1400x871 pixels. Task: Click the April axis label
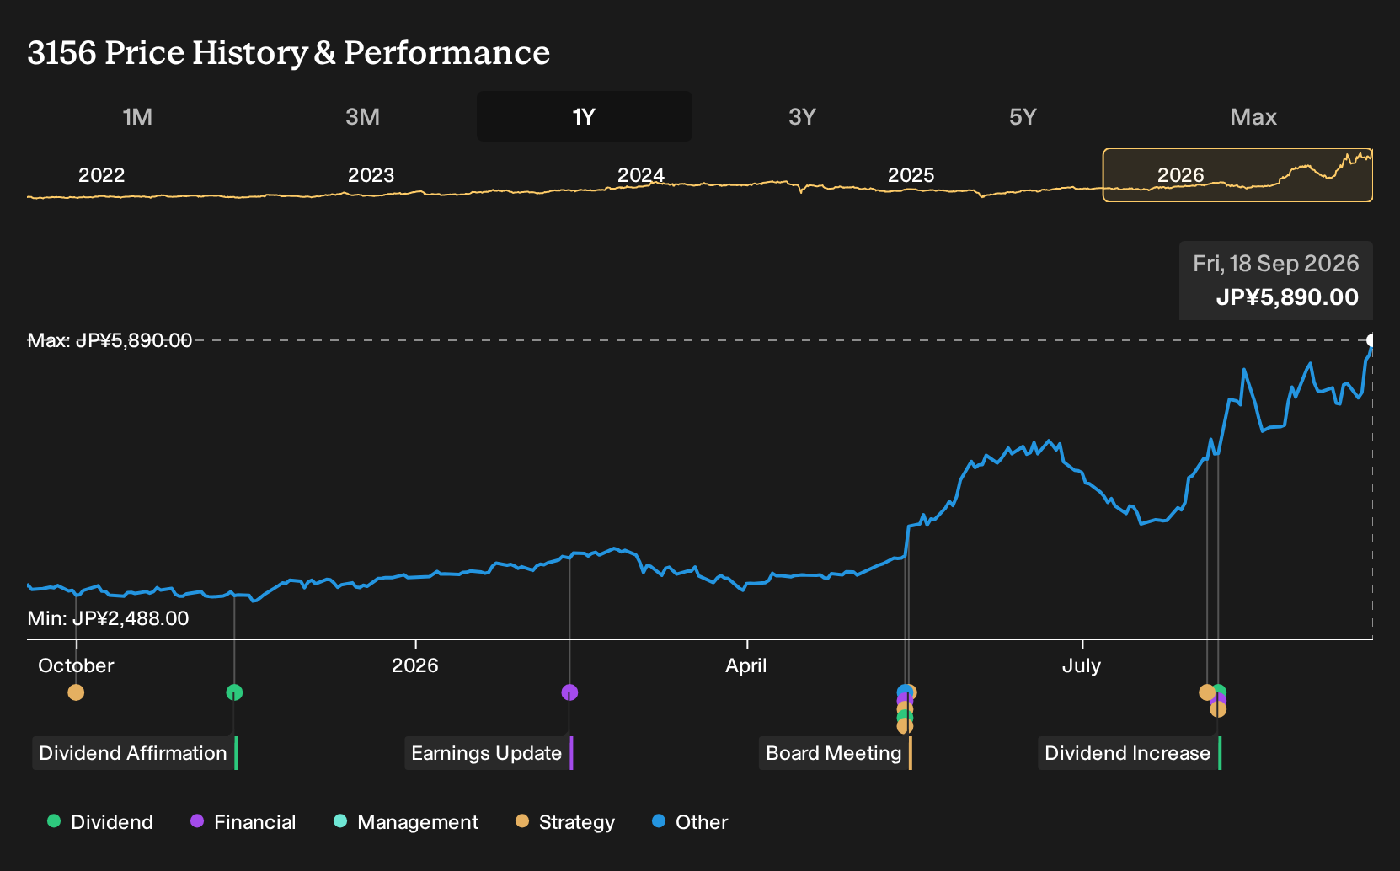(746, 665)
